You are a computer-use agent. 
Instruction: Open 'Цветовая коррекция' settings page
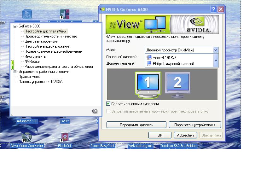click(41, 41)
